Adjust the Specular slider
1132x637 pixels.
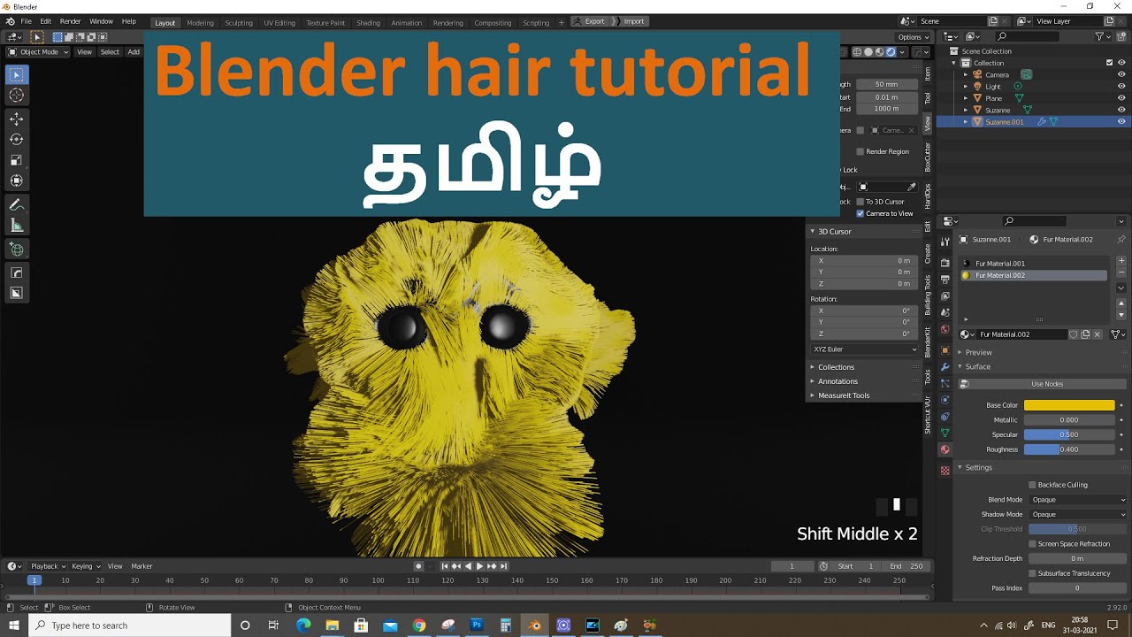(1069, 434)
